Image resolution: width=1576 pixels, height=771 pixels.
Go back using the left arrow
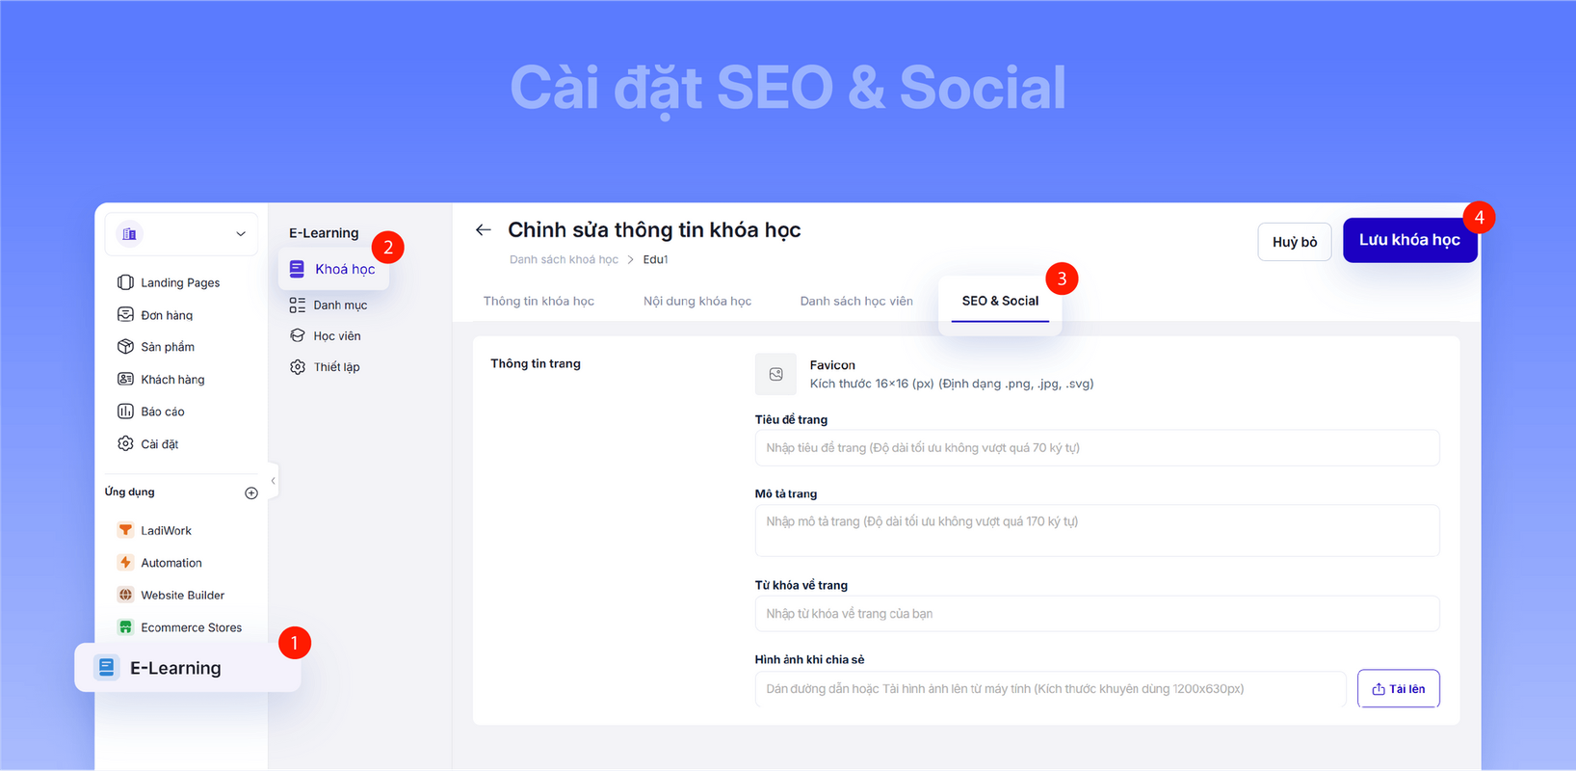point(484,229)
